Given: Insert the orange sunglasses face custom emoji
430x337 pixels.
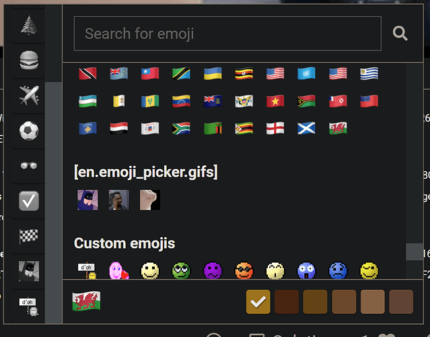Looking at the screenshot, I should (x=244, y=270).
